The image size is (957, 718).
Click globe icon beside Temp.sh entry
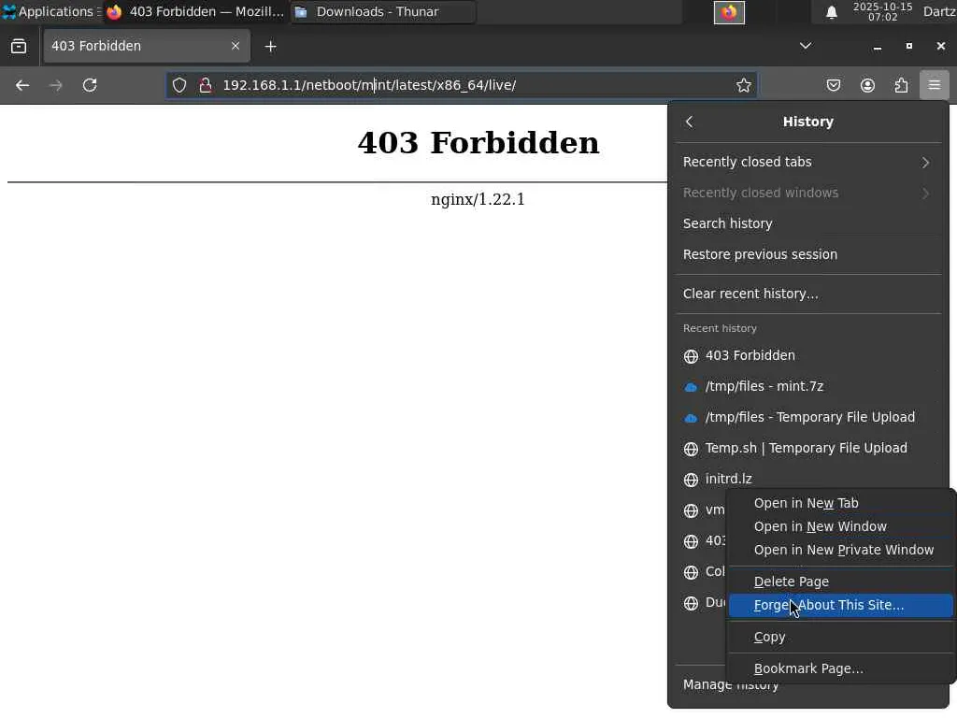click(691, 449)
